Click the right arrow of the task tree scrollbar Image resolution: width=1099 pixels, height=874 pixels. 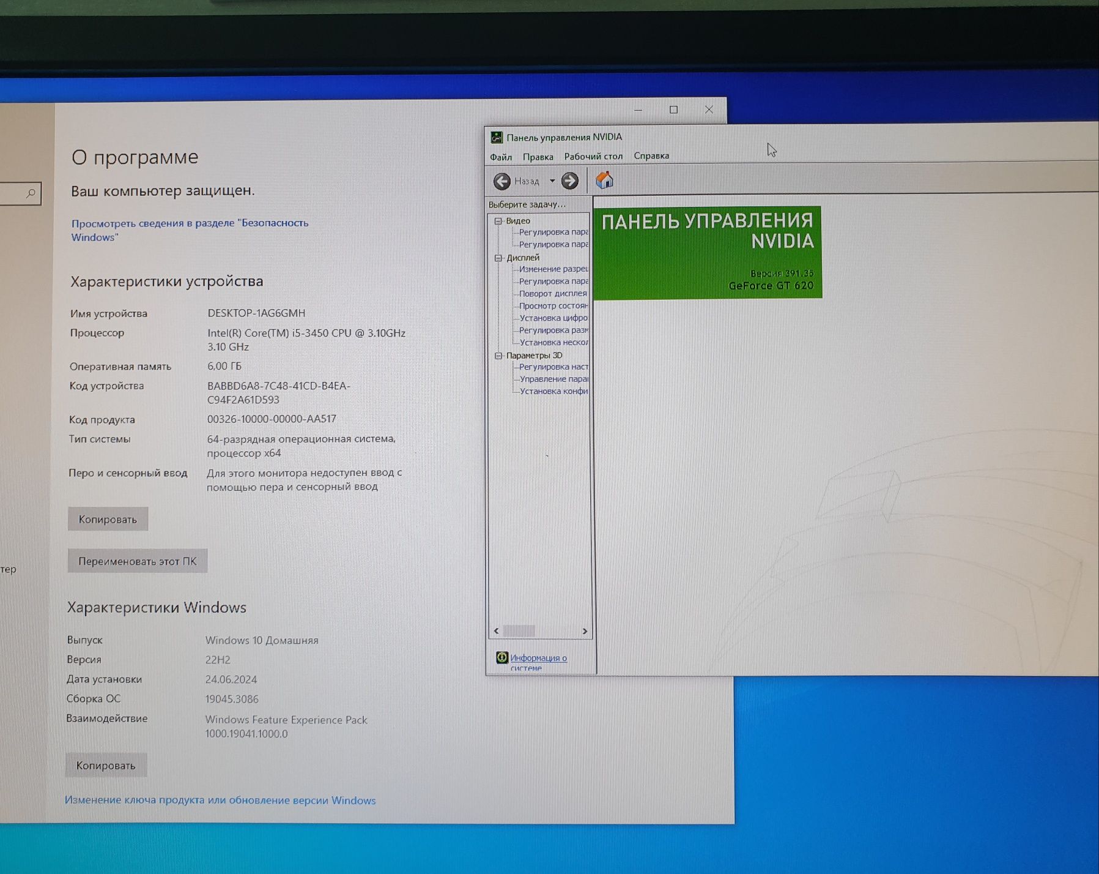click(x=585, y=631)
